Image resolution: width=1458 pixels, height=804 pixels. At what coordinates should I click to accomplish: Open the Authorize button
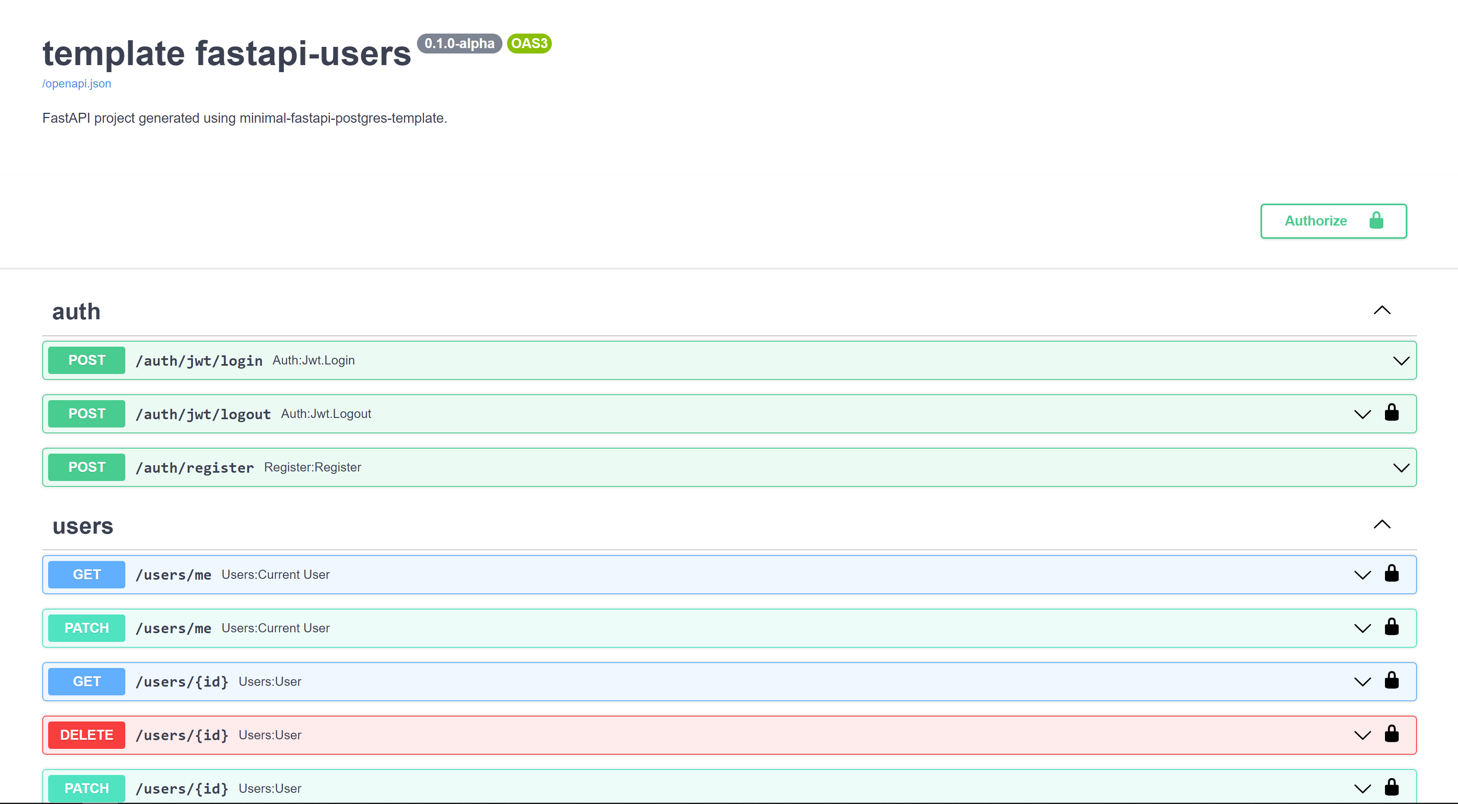pyautogui.click(x=1333, y=221)
